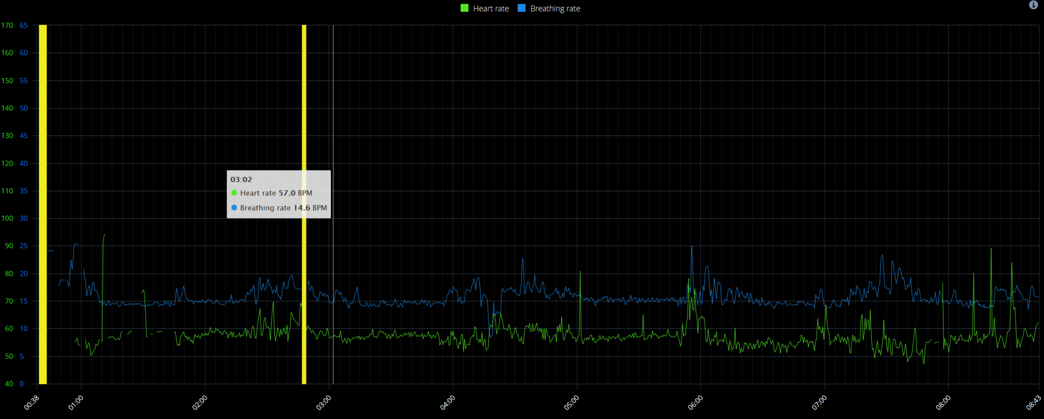Click the 02:00 time axis label

pos(200,403)
